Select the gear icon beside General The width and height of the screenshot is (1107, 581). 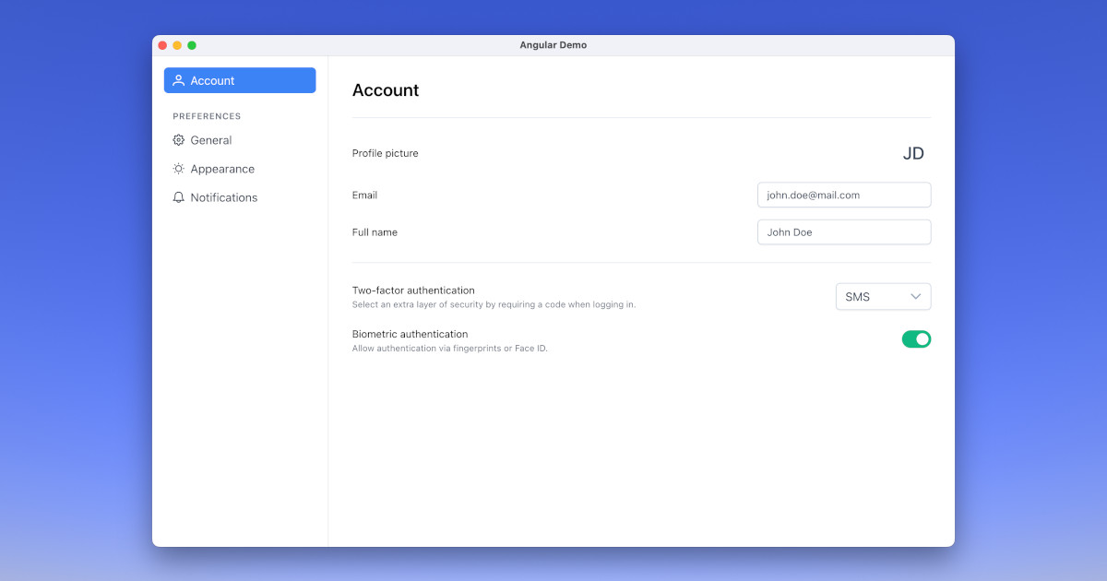(178, 139)
